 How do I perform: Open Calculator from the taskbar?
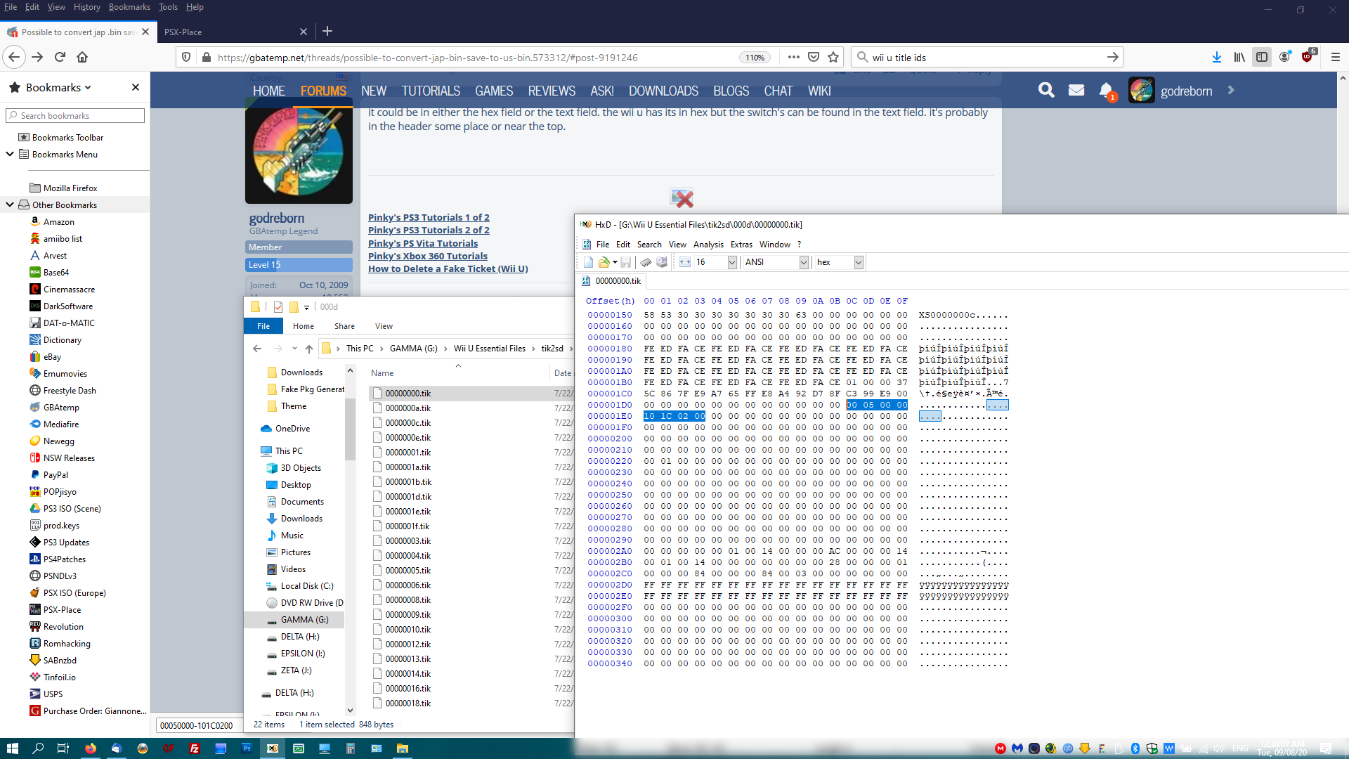350,748
